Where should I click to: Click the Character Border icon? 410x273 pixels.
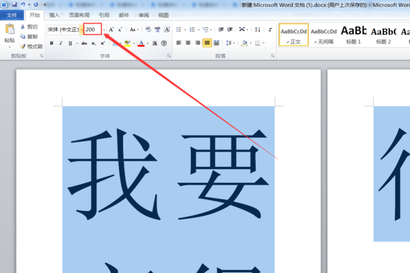pyautogui.click(x=167, y=29)
